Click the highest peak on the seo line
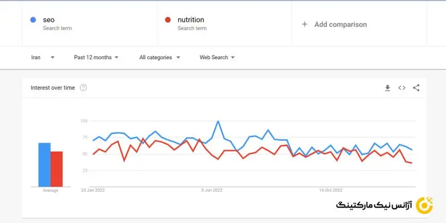Viewport: 446px width, 223px height. (x=217, y=121)
